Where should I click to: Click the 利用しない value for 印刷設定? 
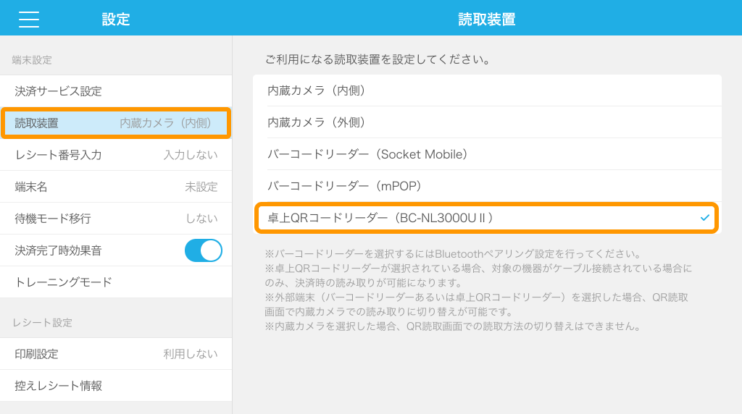click(191, 354)
